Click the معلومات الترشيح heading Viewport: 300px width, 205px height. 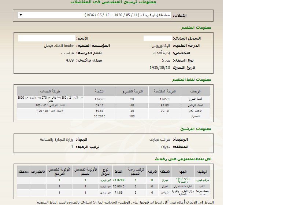pos(196,129)
